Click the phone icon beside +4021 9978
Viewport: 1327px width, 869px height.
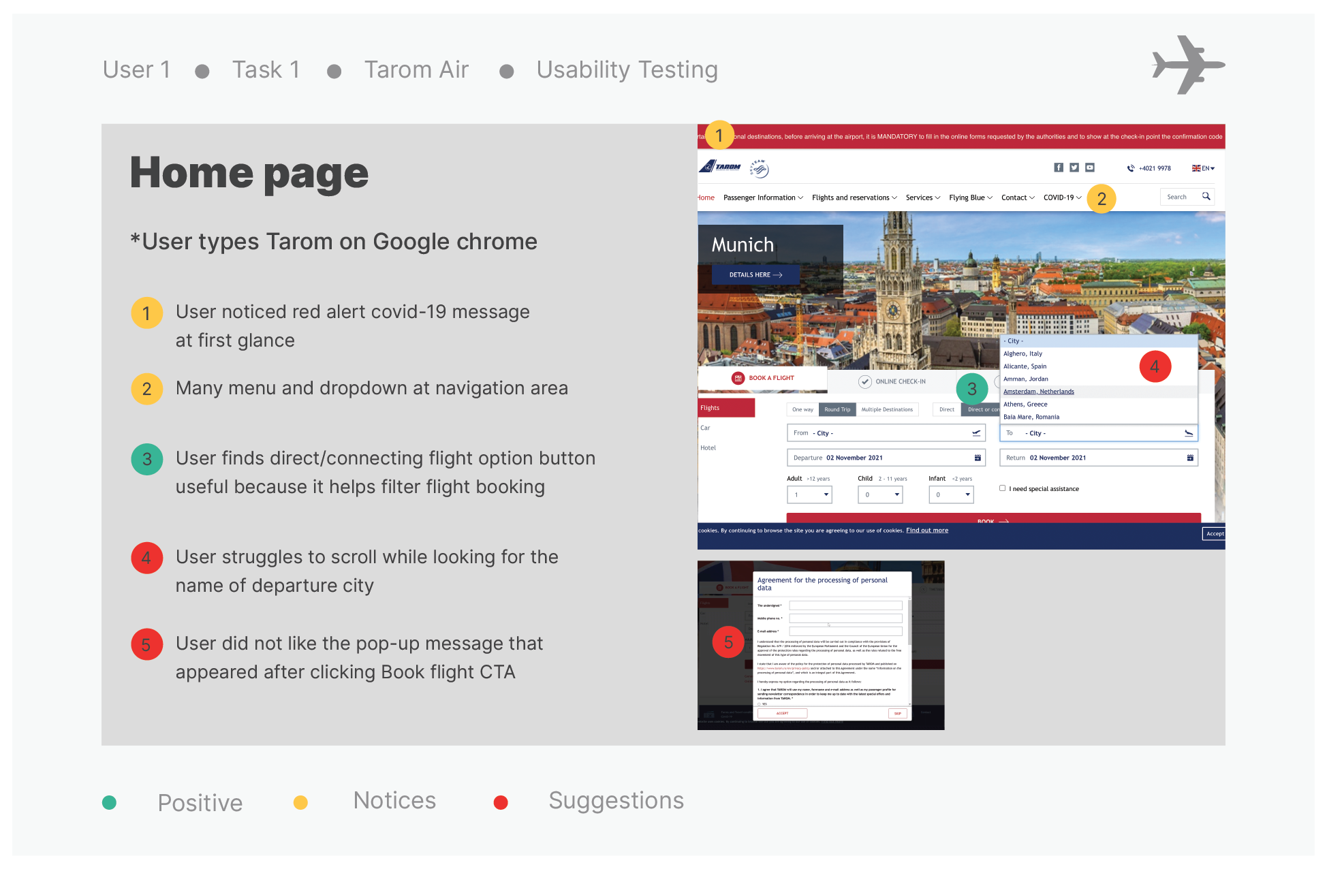click(x=1131, y=168)
